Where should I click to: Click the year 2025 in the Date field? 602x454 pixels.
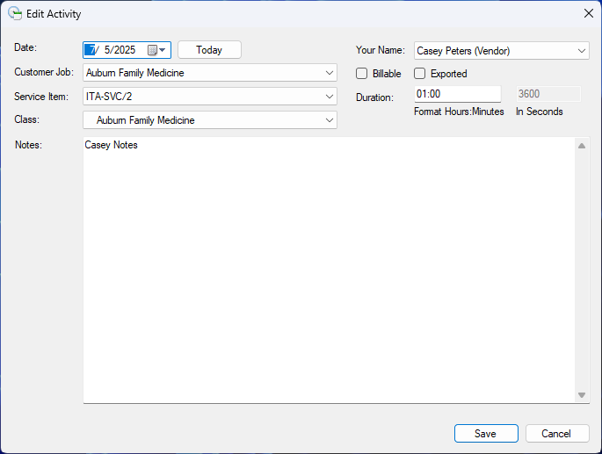click(125, 50)
